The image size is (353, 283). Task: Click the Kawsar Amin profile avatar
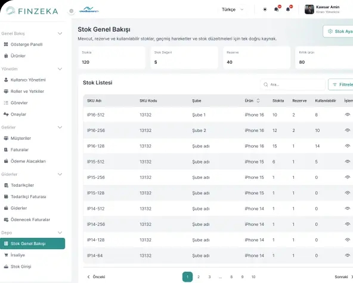(x=309, y=10)
